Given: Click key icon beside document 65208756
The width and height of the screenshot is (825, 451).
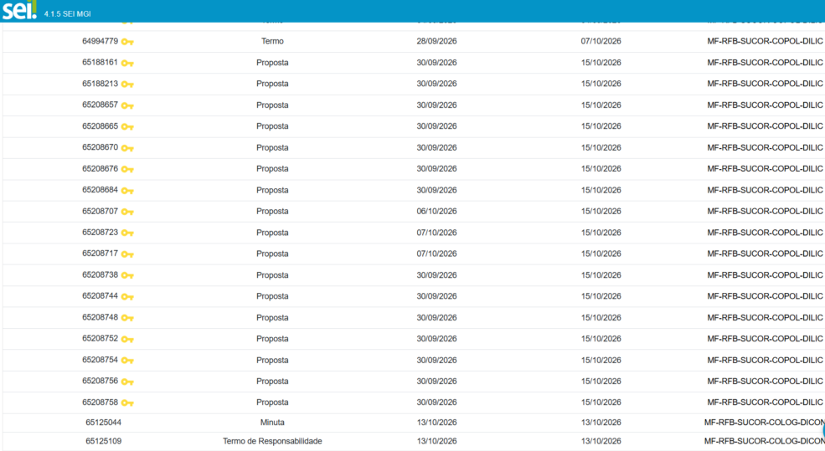Looking at the screenshot, I should click(127, 382).
